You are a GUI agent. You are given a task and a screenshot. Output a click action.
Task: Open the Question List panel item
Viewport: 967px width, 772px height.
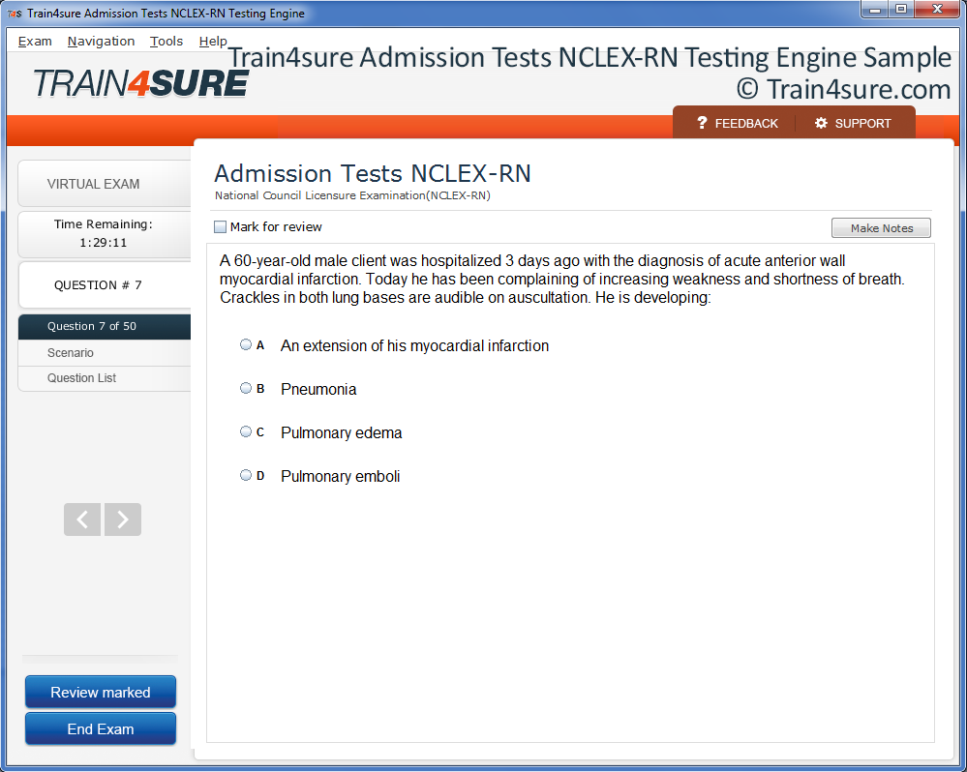click(105, 378)
